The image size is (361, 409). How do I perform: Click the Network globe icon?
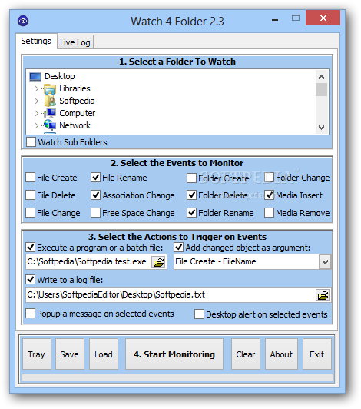coord(49,125)
